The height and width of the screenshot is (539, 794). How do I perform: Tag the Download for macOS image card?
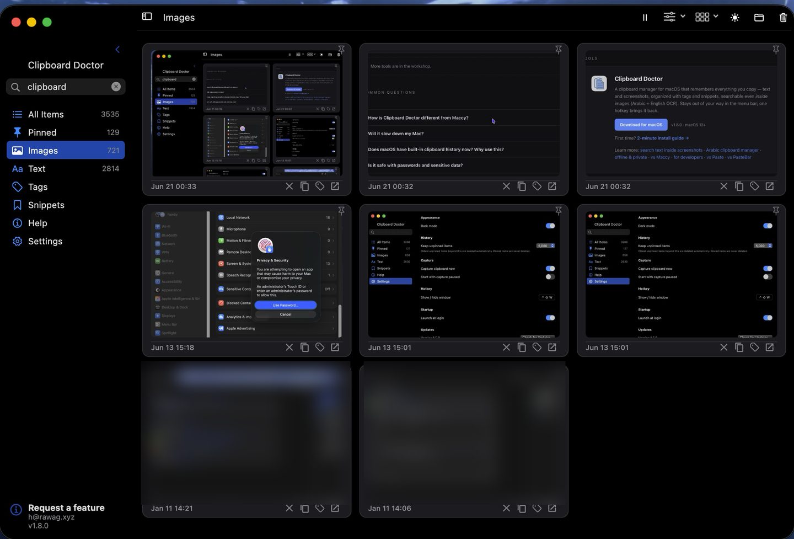754,186
